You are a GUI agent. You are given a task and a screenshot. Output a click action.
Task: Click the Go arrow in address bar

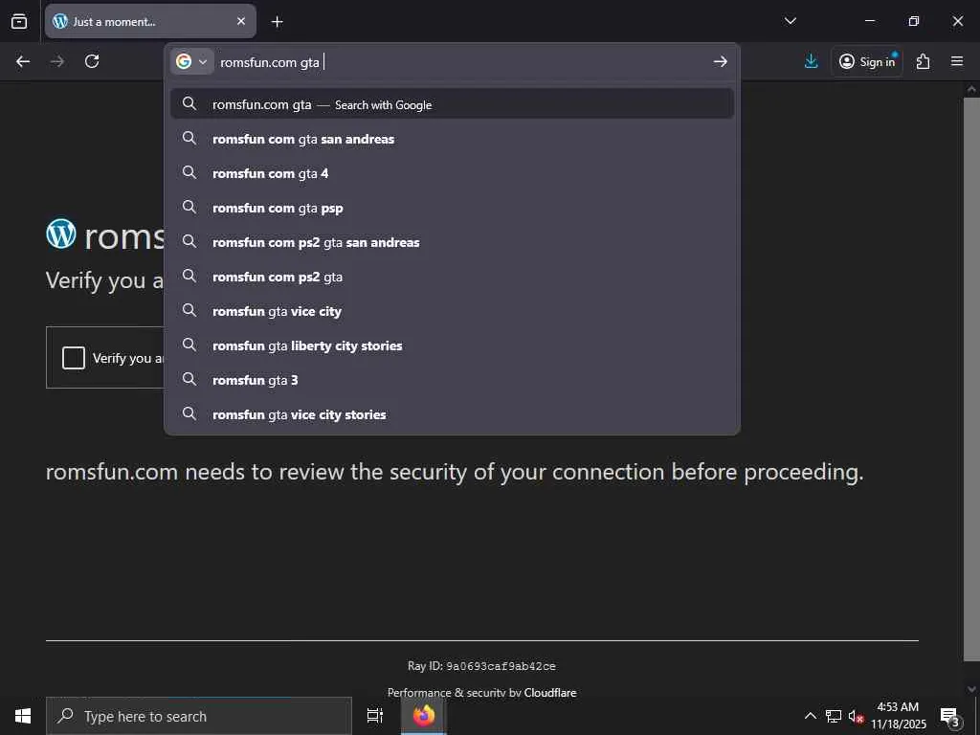pos(720,61)
